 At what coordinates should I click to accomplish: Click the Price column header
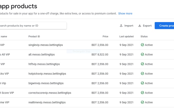[105, 36]
